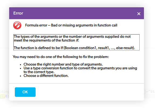Click the italic If function name
The height and width of the screenshot is (110, 155).
77,40
